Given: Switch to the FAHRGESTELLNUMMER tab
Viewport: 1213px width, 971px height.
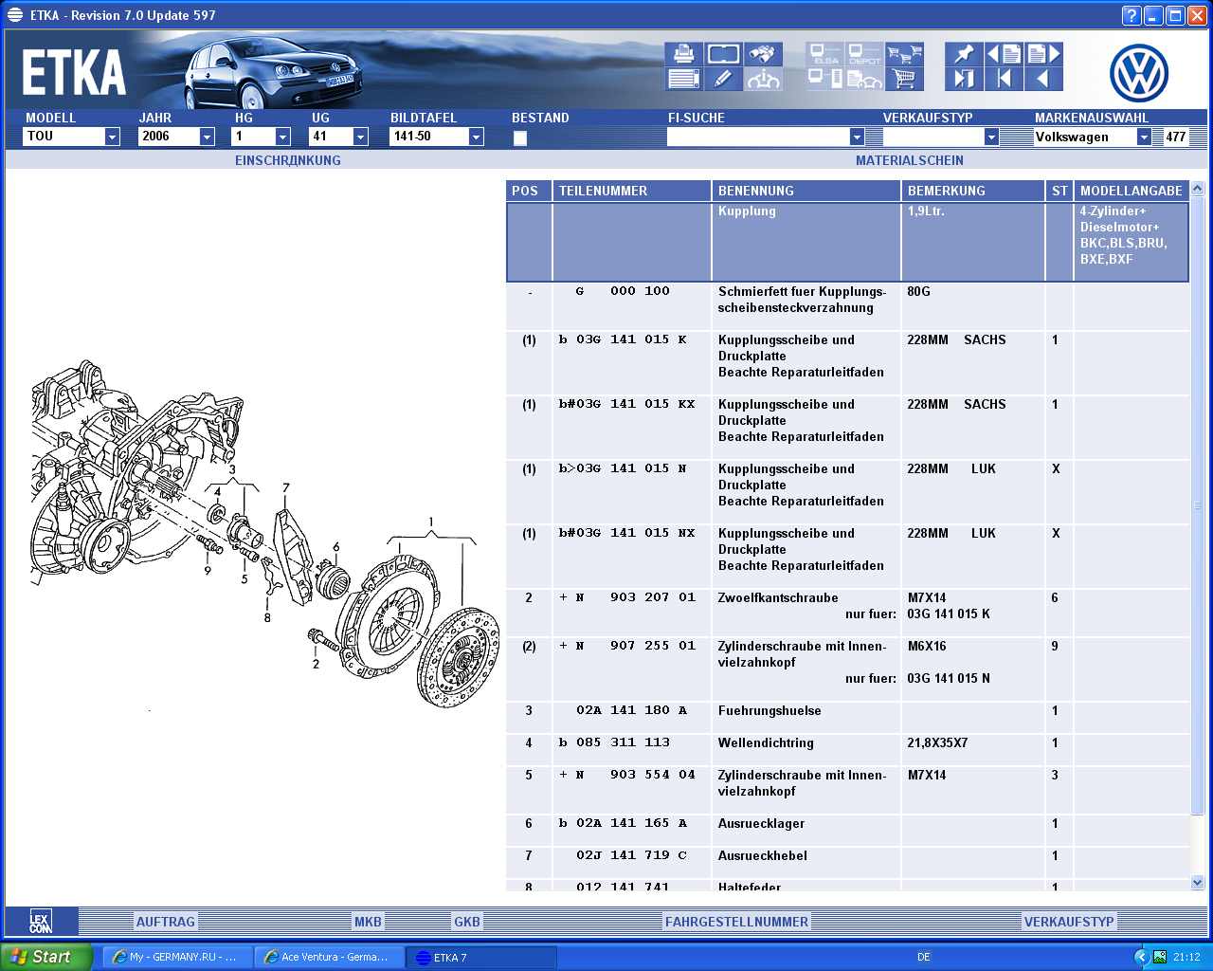Looking at the screenshot, I should pyautogui.click(x=736, y=922).
